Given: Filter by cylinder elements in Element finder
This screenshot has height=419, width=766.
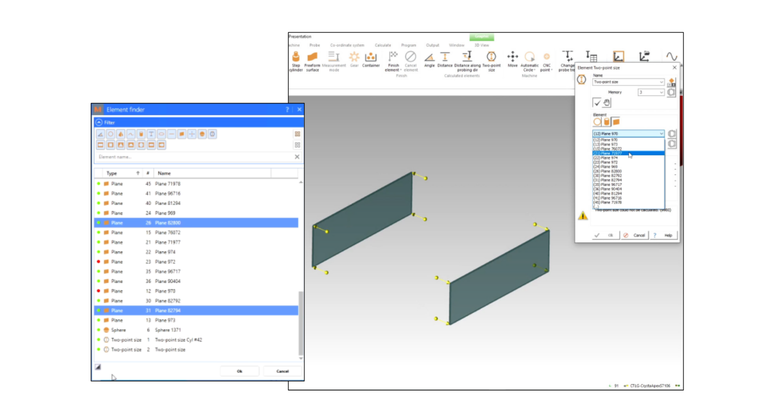Looking at the screenshot, I should click(x=141, y=134).
